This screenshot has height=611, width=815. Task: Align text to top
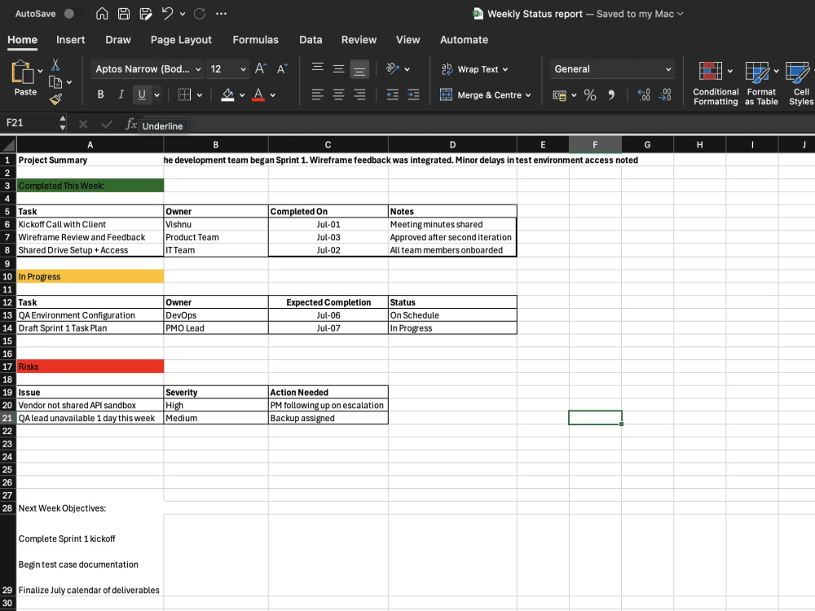tap(318, 68)
